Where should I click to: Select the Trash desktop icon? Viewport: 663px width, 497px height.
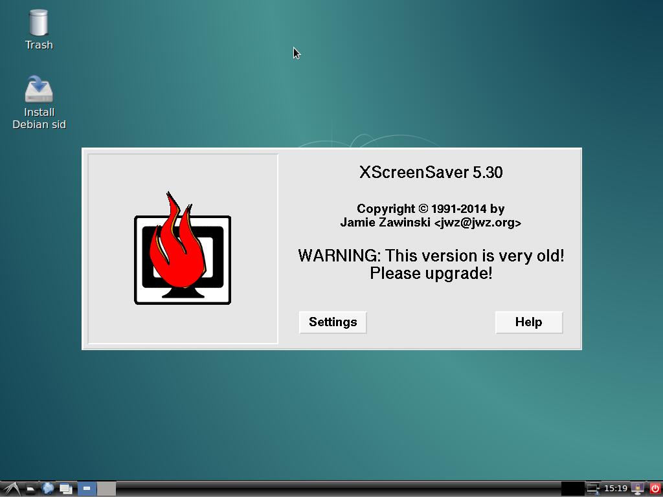pyautogui.click(x=39, y=30)
